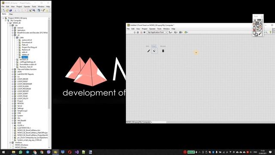Viewport: 275px width, 155px height.
Task: Click the MOKO_SE.lvproj/My Computer status bar label
Action: pyautogui.click(x=138, y=122)
